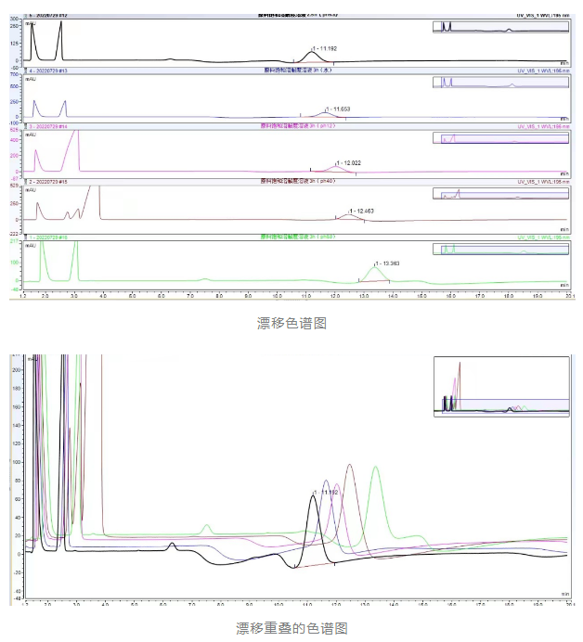
Task: Click the 12.022 peak label on magenta trace
Action: pos(348,162)
